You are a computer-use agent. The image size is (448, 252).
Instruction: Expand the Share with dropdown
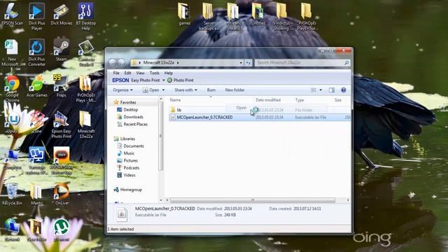(x=185, y=90)
